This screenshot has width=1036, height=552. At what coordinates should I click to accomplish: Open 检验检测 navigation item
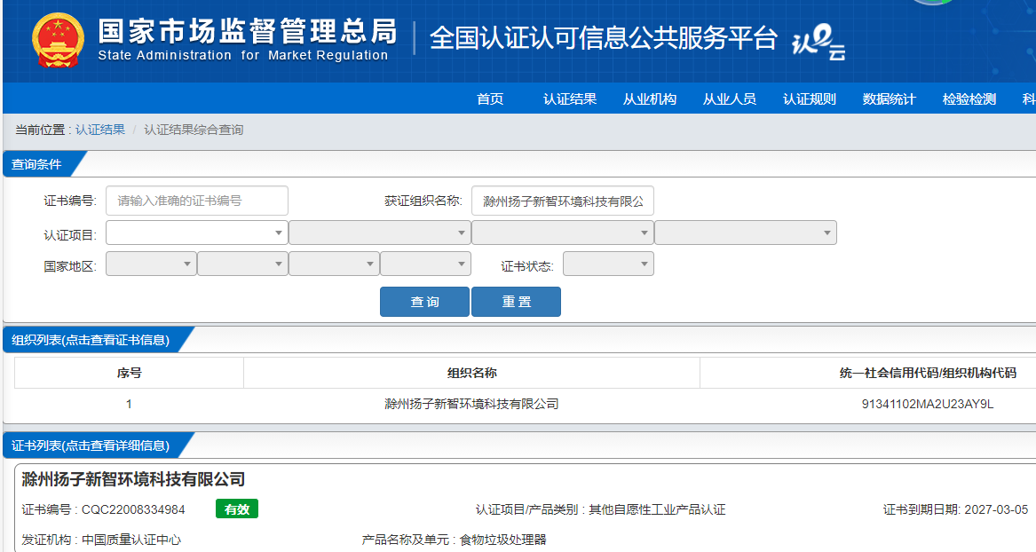pyautogui.click(x=969, y=99)
